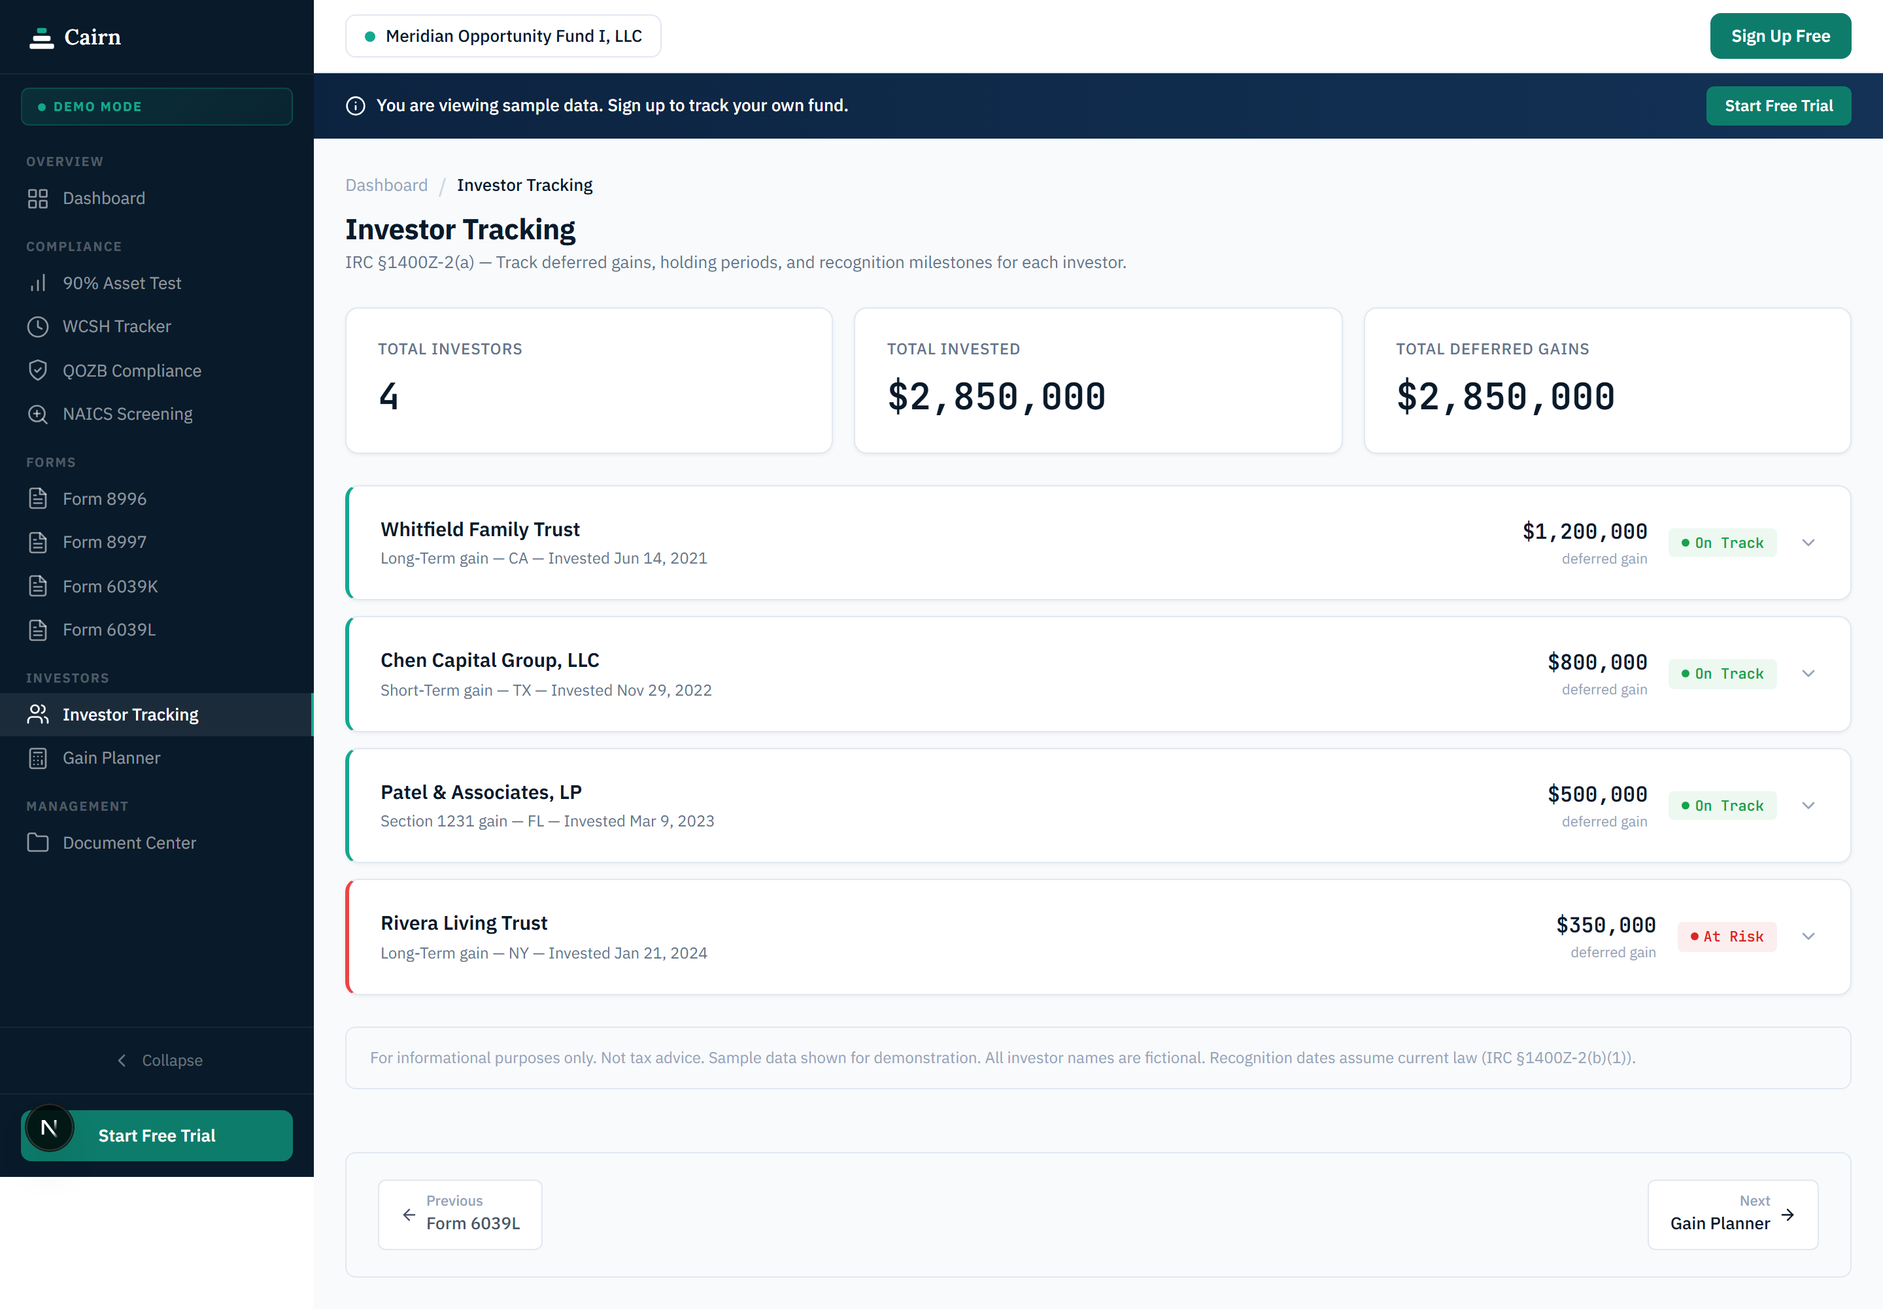Viewport: 1883px width, 1309px height.
Task: Collapse the sidebar with Collapse button
Action: [x=157, y=1061]
